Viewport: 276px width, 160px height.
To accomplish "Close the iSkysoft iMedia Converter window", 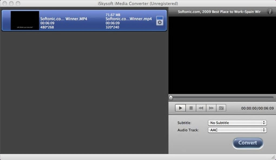I will [5, 3].
